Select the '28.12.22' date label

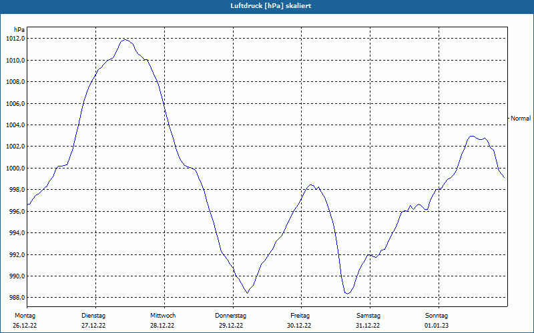[x=162, y=326]
